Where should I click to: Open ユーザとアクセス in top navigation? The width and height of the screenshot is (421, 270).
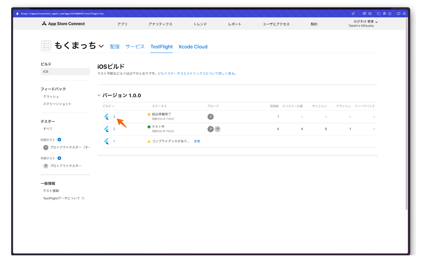click(x=276, y=24)
